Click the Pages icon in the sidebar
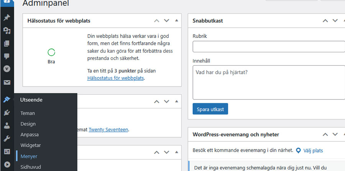The image size is (345, 171). (x=7, y=43)
